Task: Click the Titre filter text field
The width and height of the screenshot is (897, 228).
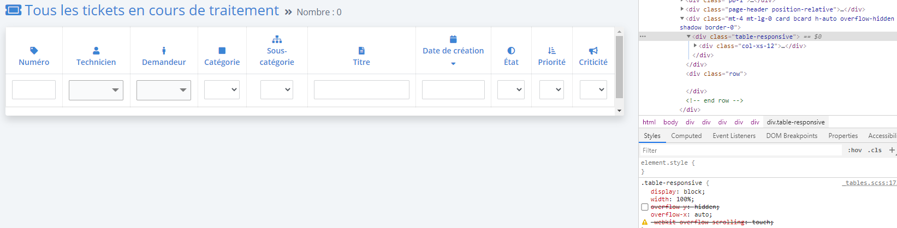Action: coord(361,90)
